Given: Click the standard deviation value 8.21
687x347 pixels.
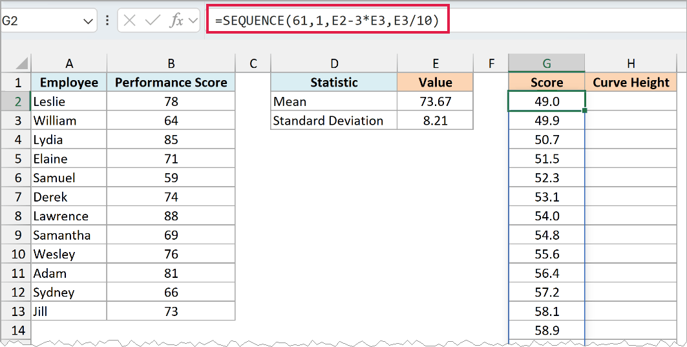Looking at the screenshot, I should pyautogui.click(x=435, y=120).
